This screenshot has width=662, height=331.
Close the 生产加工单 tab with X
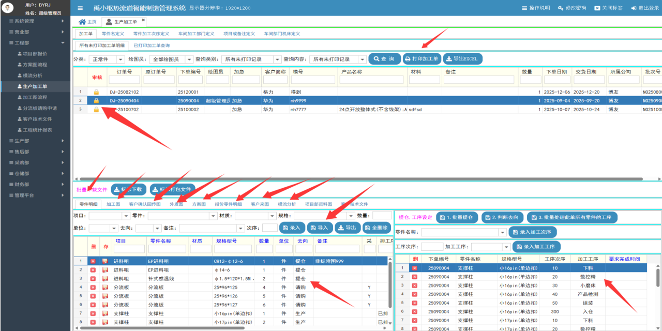[143, 20]
